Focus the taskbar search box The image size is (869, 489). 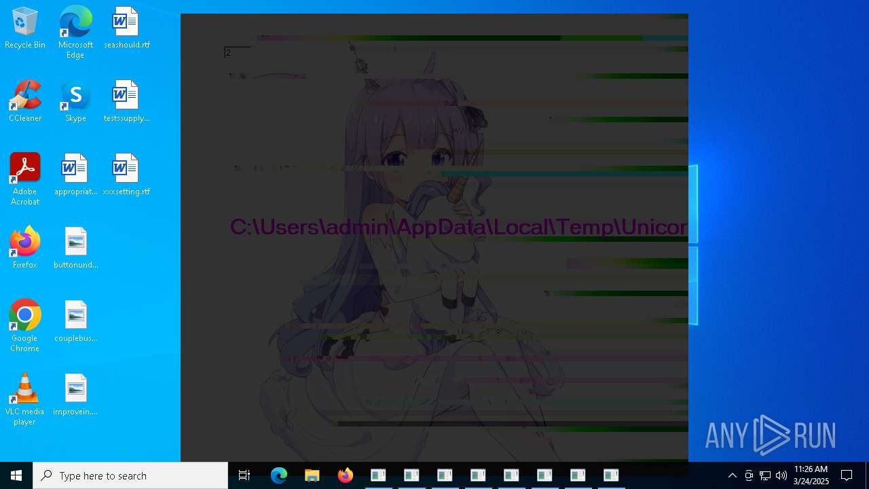[130, 475]
